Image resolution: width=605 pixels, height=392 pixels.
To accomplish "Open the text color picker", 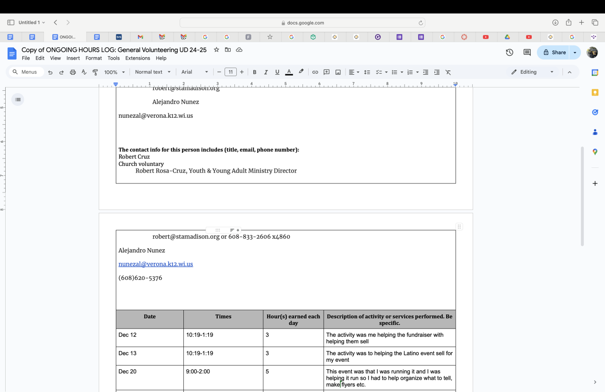I will [x=289, y=72].
